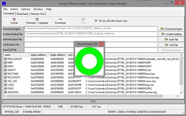Select the system.img file path row
This screenshot has height=116, width=186.
coord(121,92)
